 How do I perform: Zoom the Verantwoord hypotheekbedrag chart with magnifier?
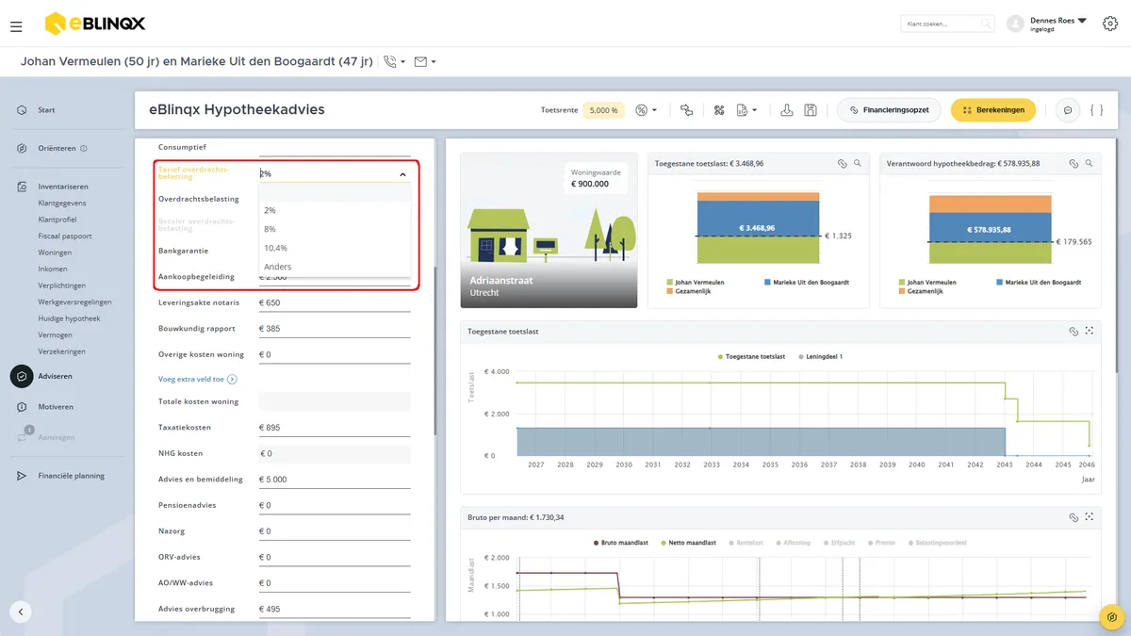[x=1090, y=163]
